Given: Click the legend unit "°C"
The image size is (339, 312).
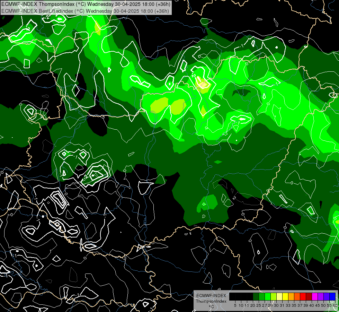Looking at the screenshot, I should (212, 306).
